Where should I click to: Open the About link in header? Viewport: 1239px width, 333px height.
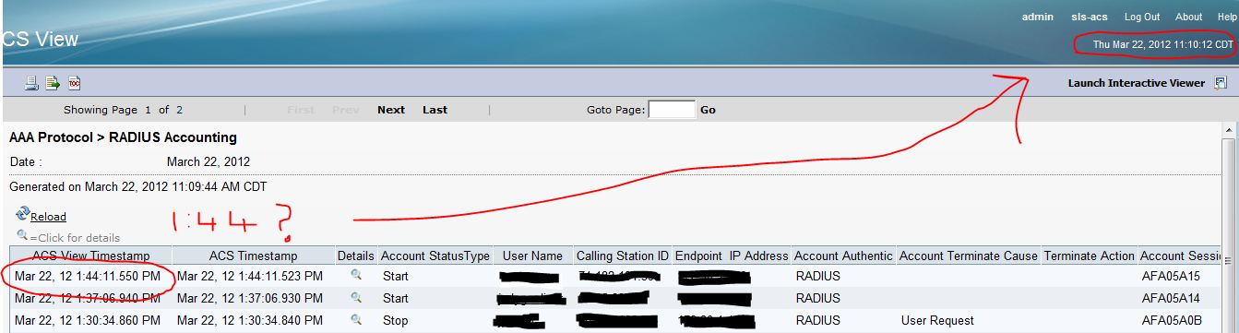[x=1188, y=17]
